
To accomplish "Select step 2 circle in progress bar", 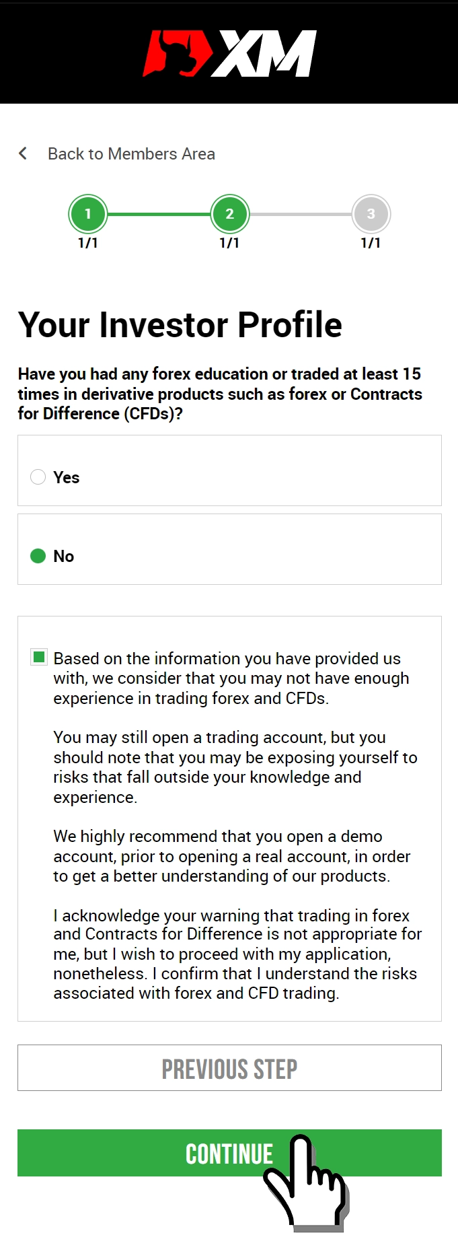I will [x=230, y=214].
